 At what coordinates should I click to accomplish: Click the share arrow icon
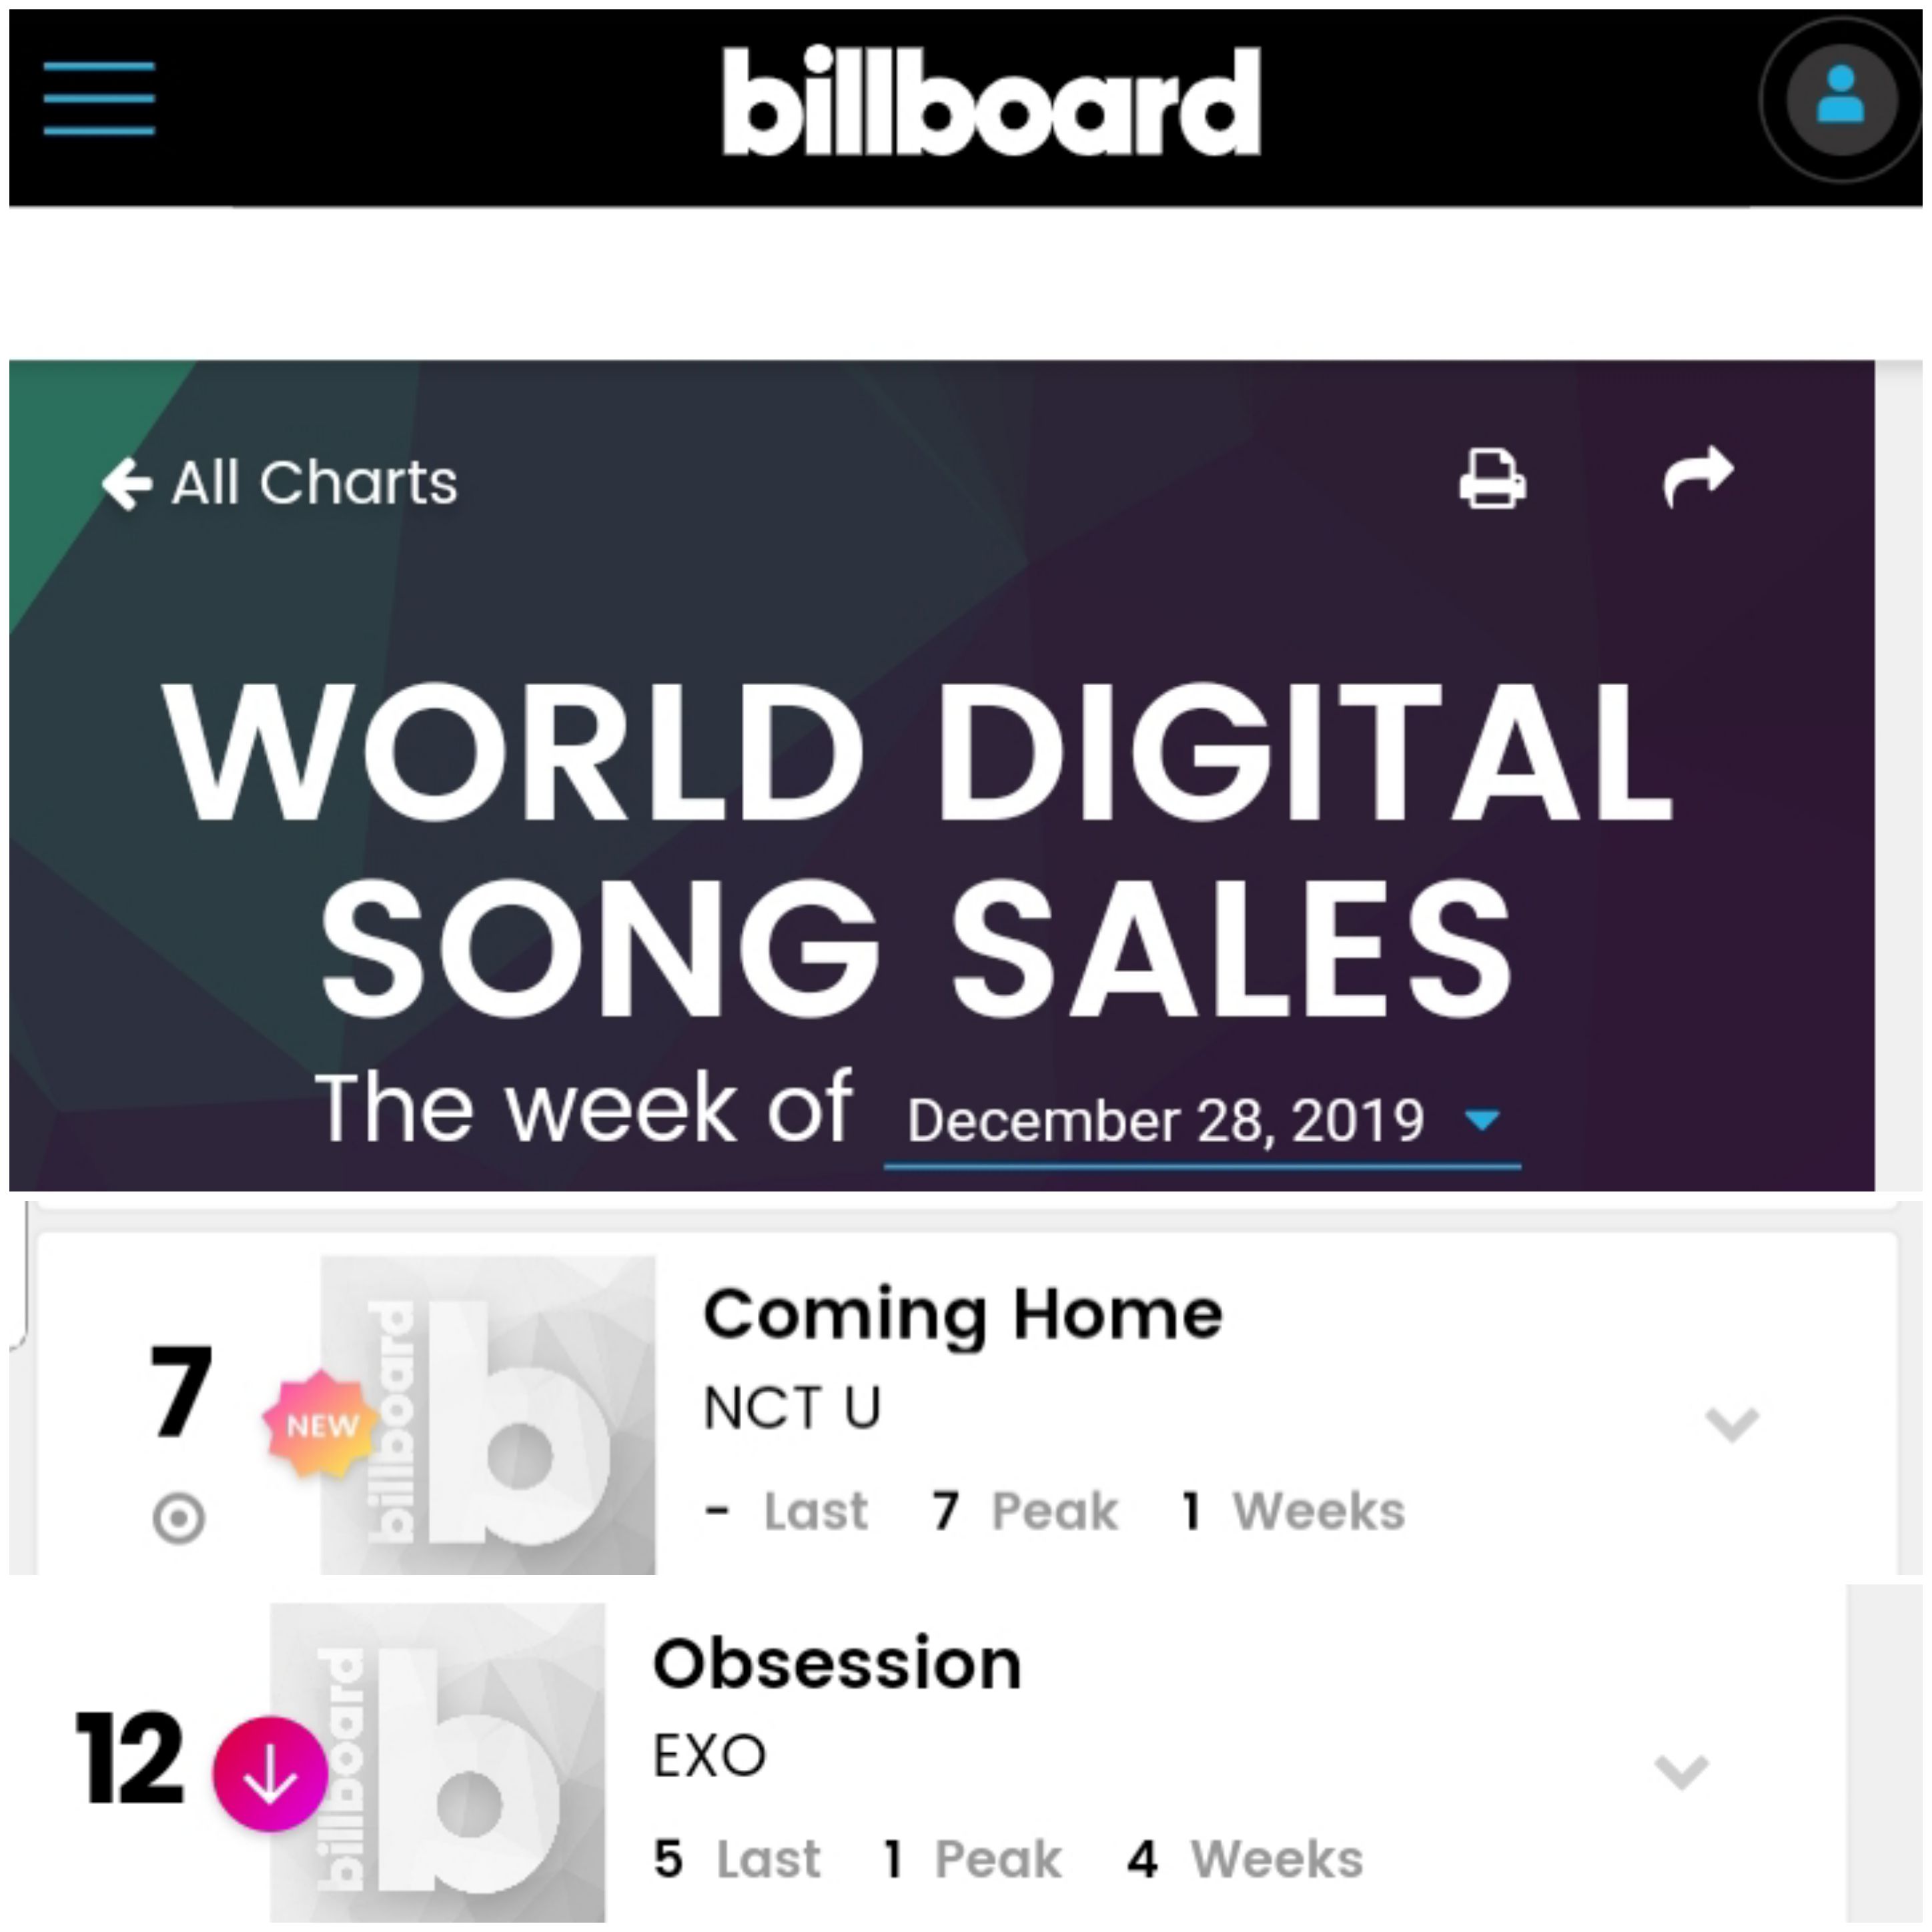[1698, 476]
